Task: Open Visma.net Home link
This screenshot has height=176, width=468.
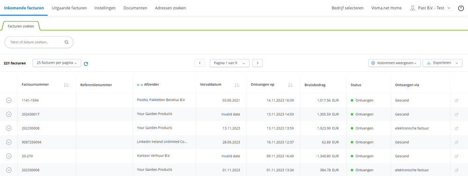Action: [x=386, y=8]
